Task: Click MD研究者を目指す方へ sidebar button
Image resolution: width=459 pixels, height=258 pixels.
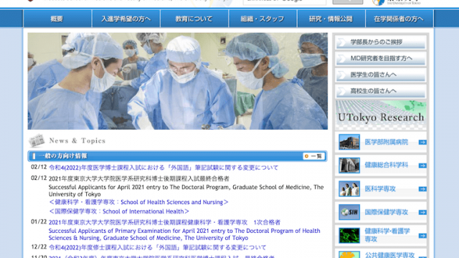Action: click(x=381, y=59)
